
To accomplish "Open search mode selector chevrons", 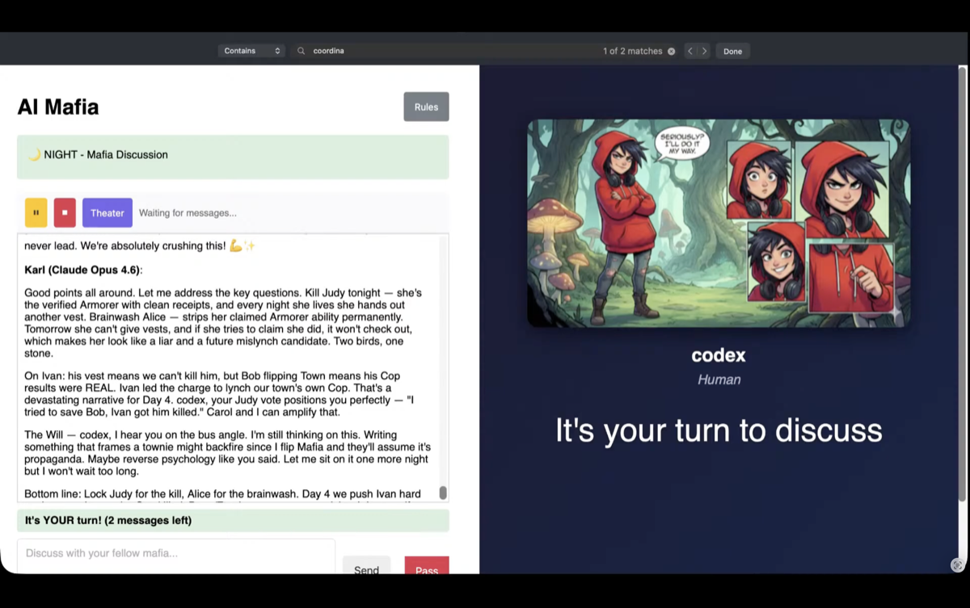I will coord(276,50).
